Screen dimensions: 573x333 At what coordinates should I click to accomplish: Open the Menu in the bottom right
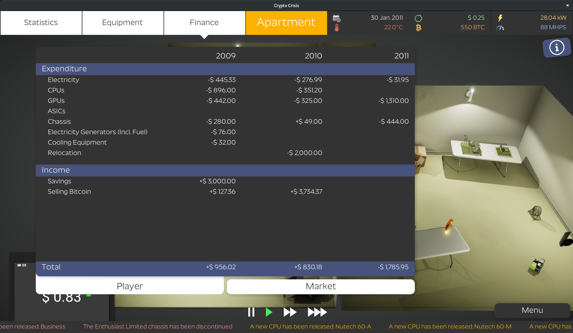[532, 310]
